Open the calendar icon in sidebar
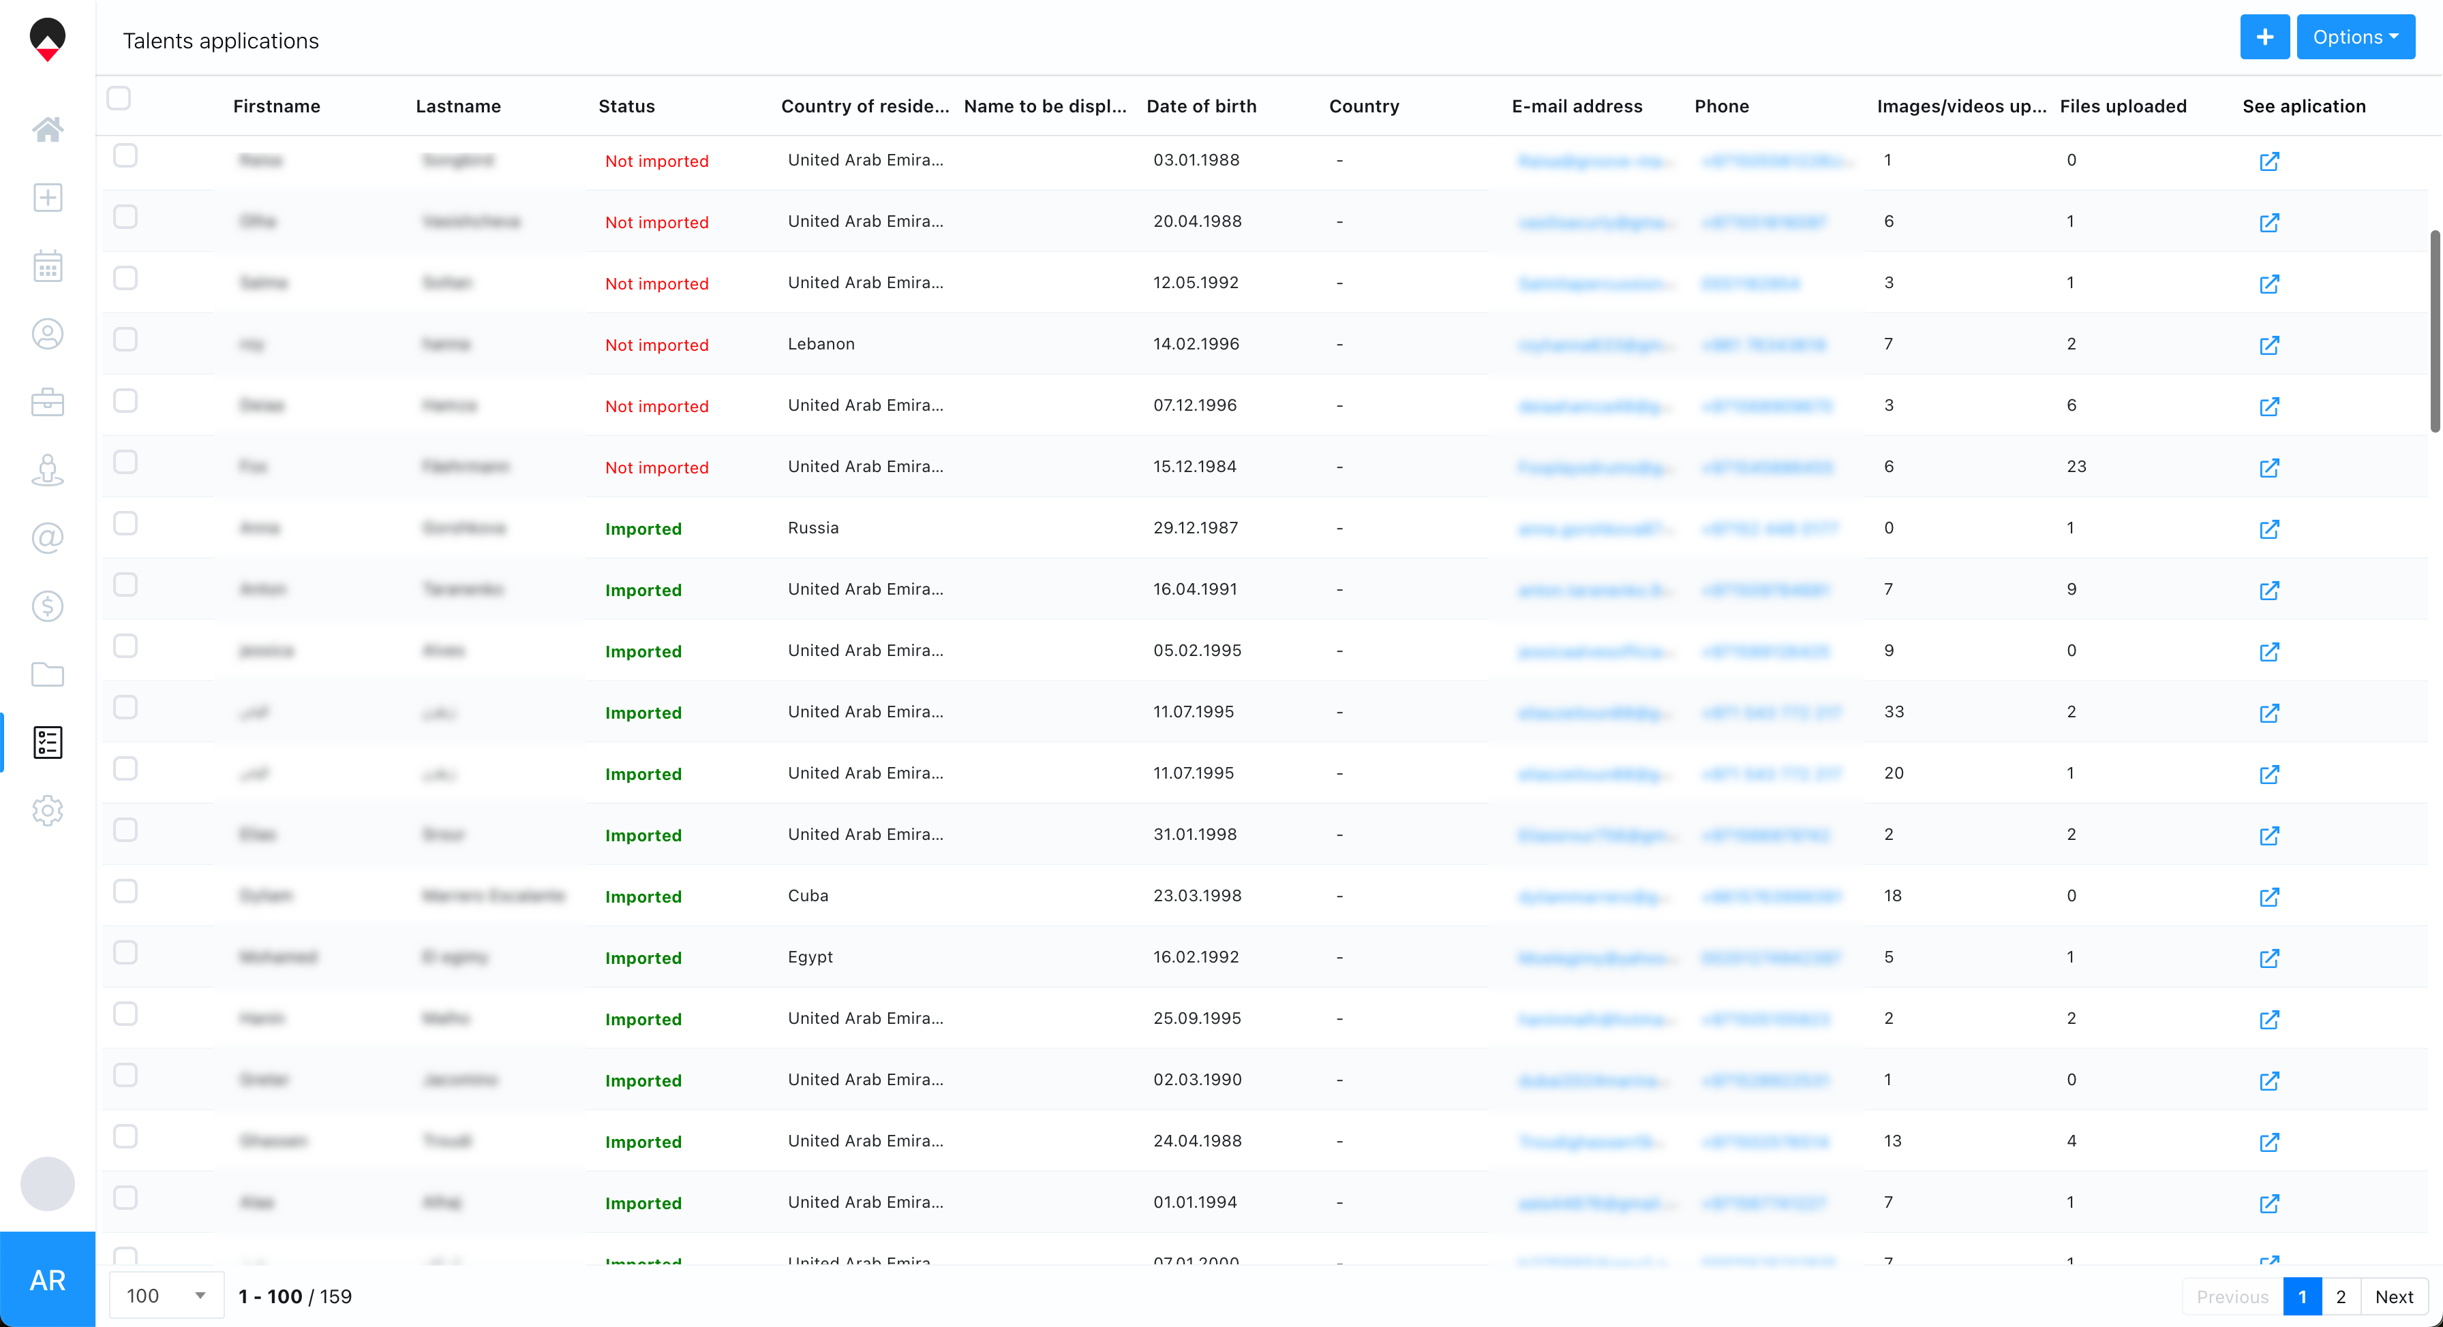 tap(48, 266)
